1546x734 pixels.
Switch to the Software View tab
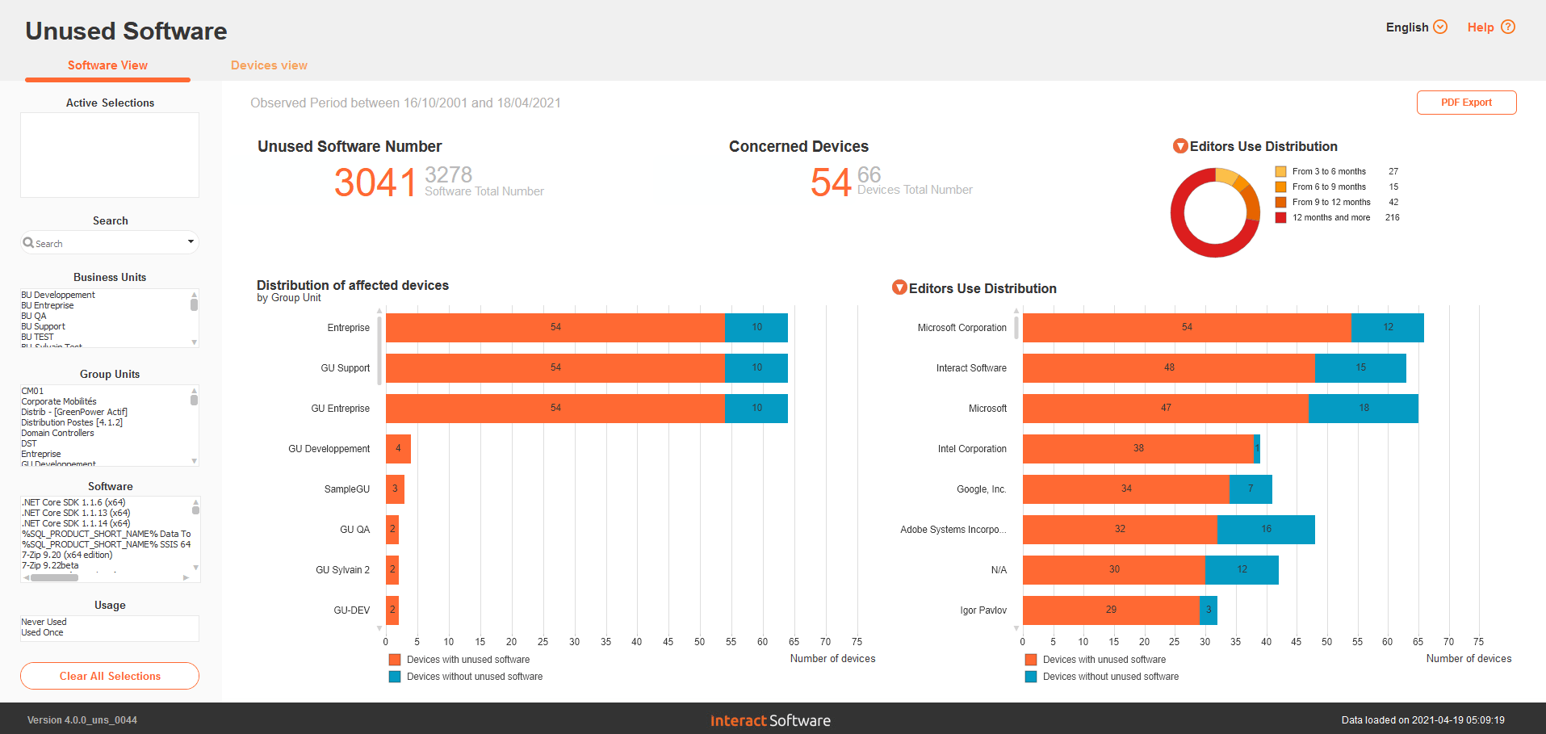coord(107,65)
